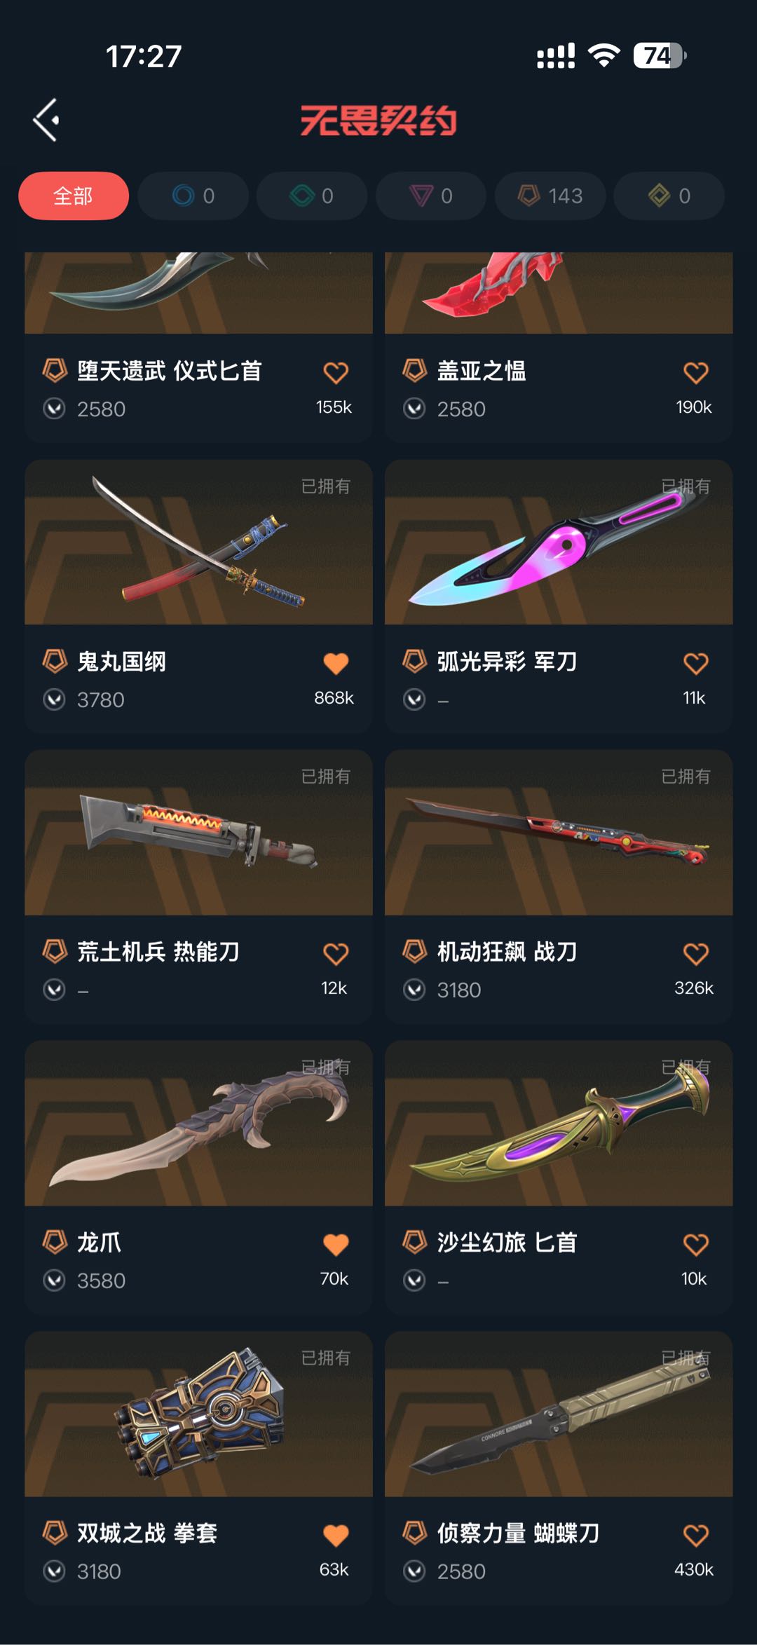Image resolution: width=757 pixels, height=1645 pixels.
Task: Filter by yellow diamond tier showing 0
Action: click(x=669, y=196)
